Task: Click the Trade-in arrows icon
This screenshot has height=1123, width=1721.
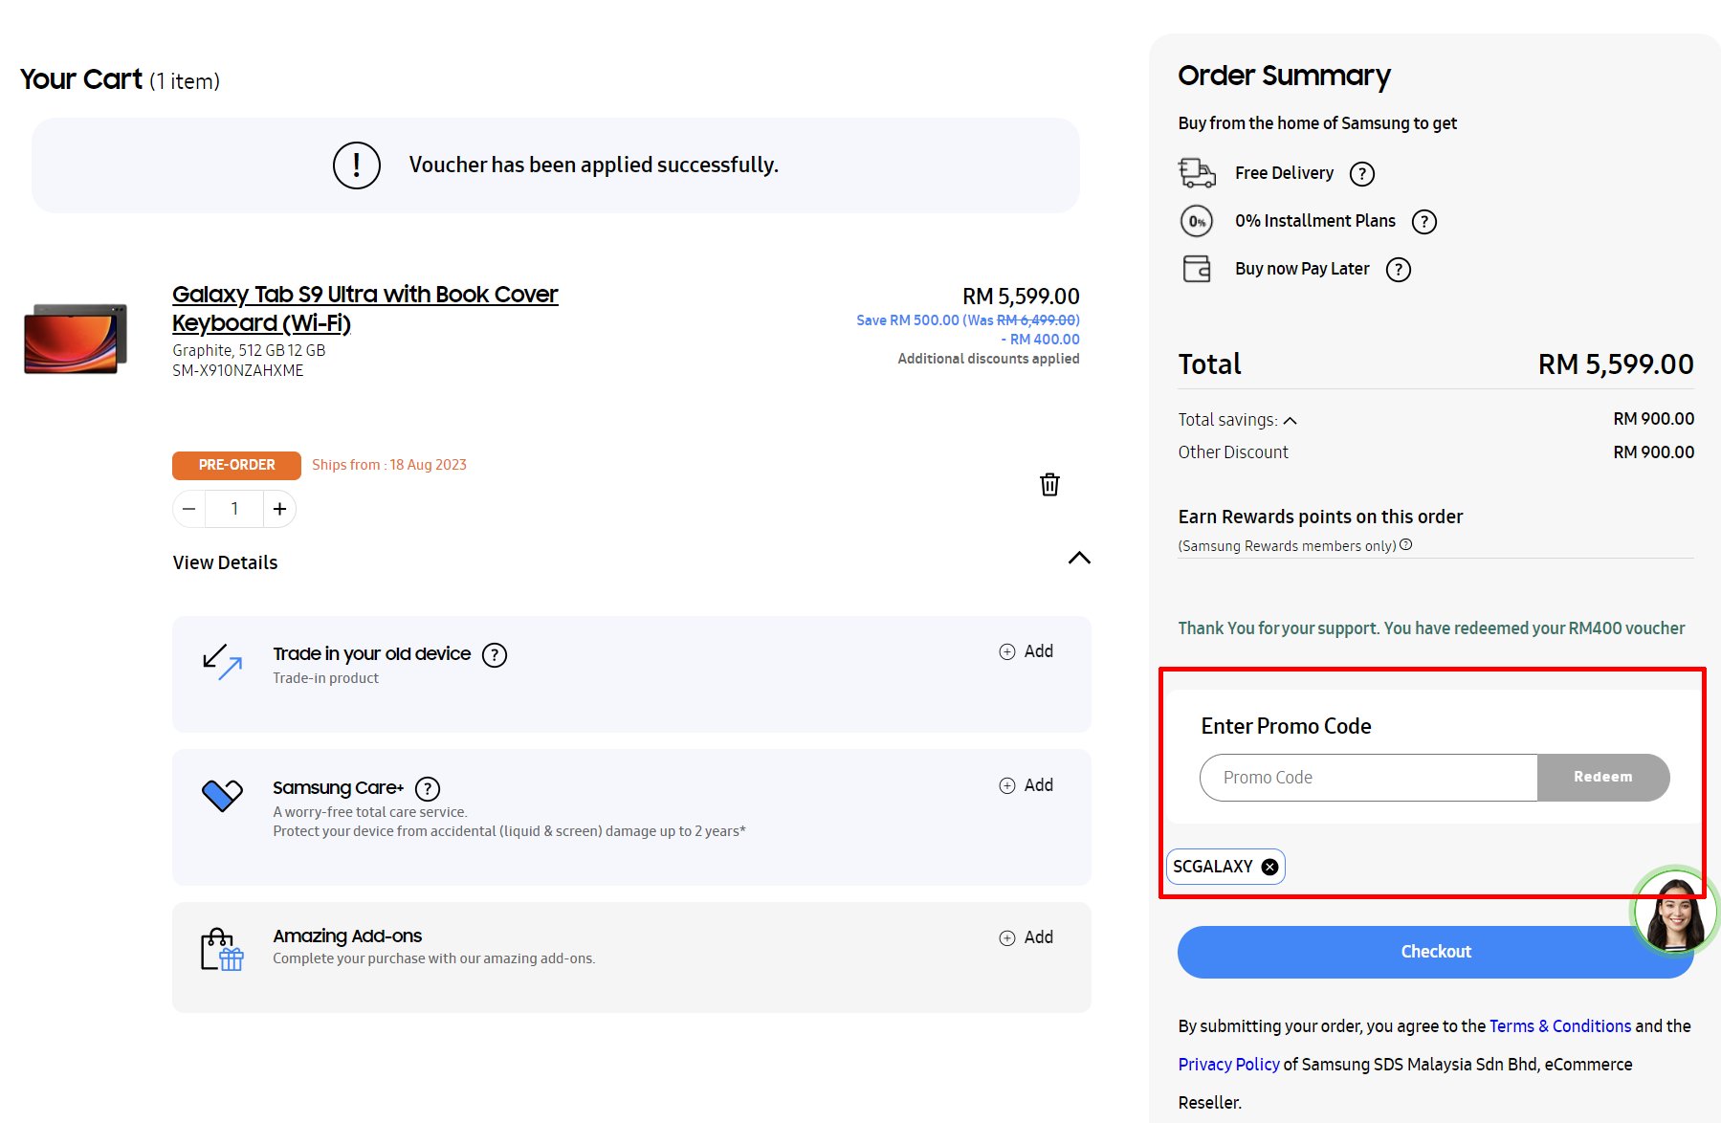Action: [222, 662]
